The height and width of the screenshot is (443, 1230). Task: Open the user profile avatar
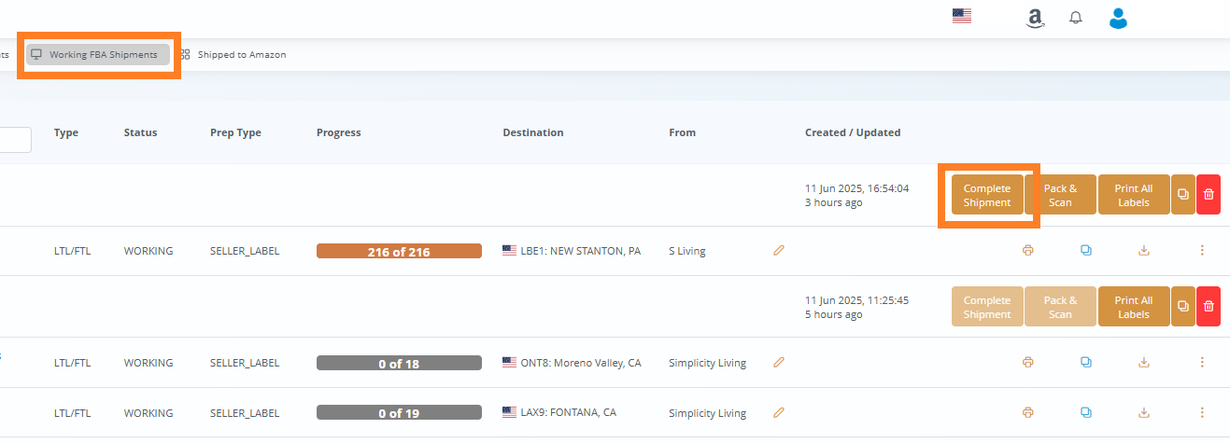pos(1118,18)
